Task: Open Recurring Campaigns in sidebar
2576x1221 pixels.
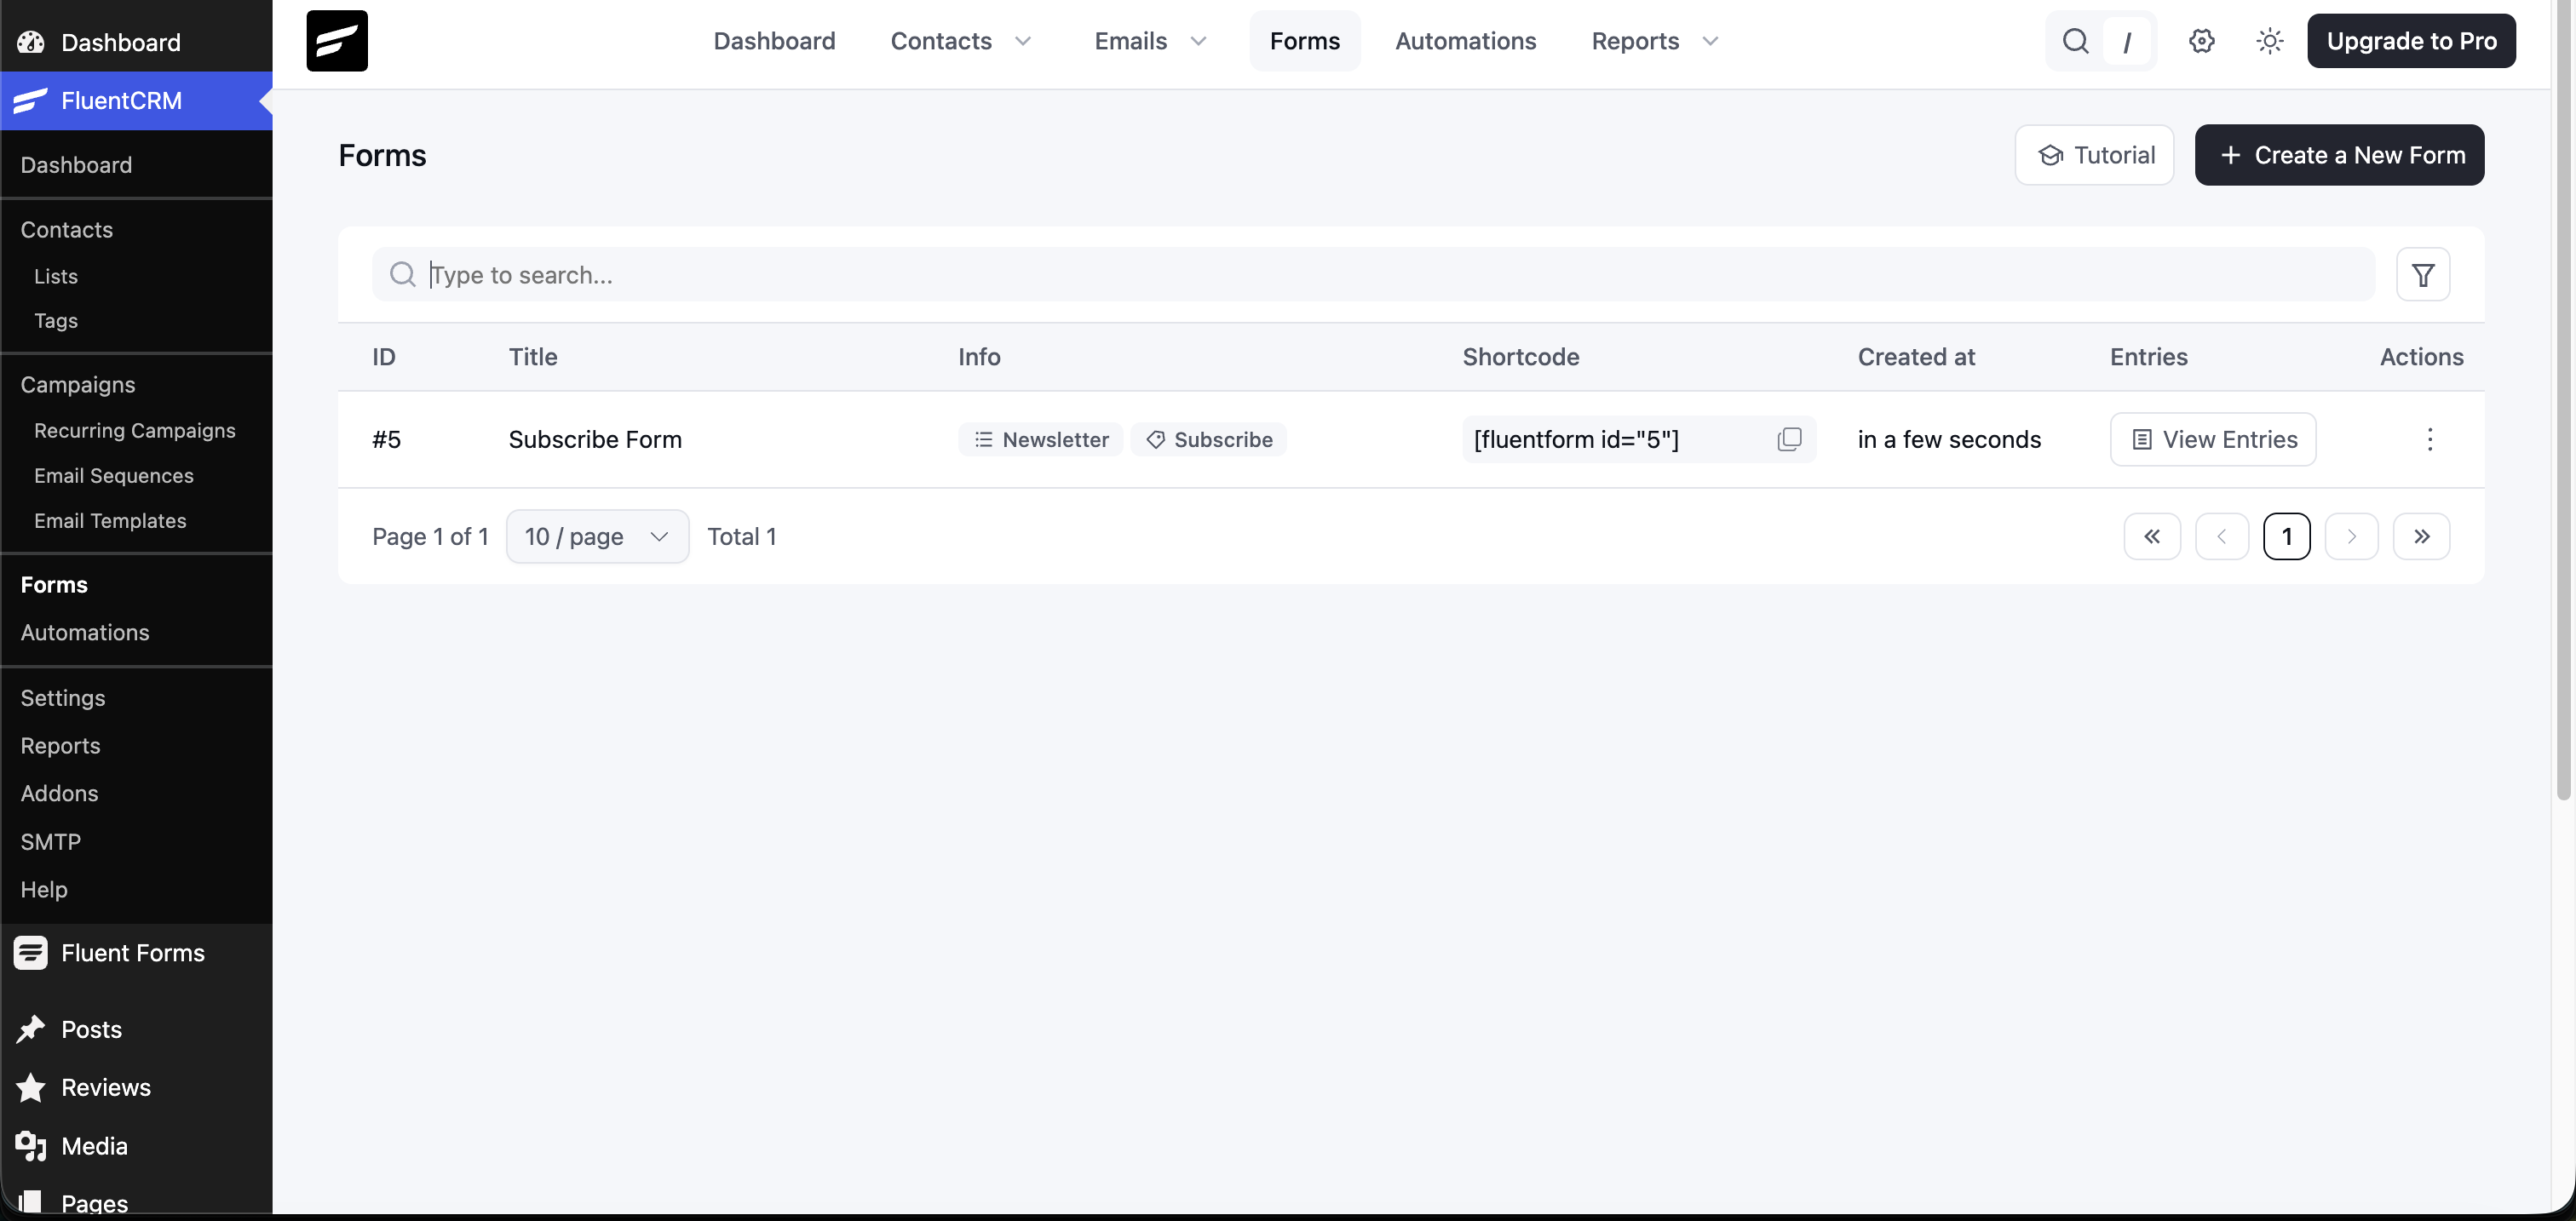Action: 135,431
